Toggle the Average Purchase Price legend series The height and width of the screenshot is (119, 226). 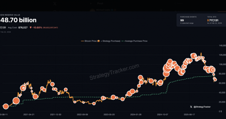coord(134,41)
